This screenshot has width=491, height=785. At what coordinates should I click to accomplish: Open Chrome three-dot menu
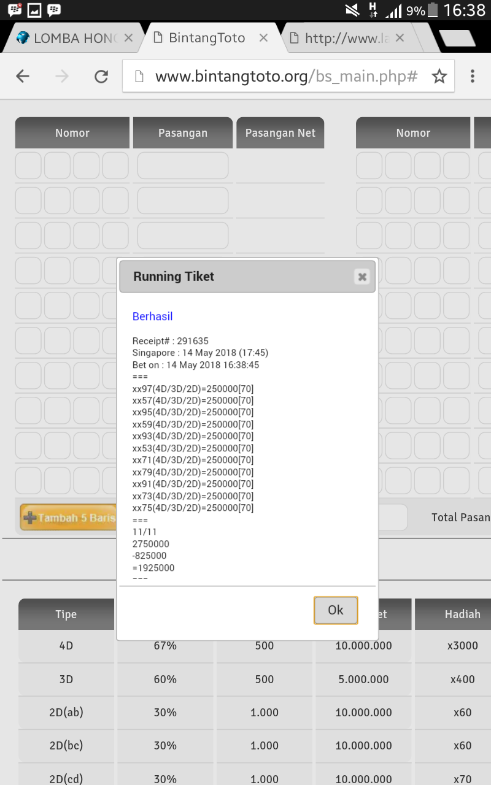coord(472,76)
